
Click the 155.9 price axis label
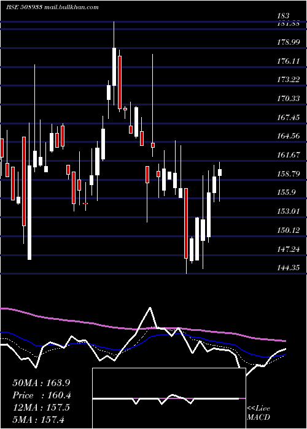click(286, 192)
